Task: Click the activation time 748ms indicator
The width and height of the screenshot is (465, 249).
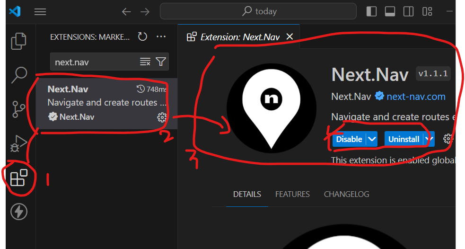Action: click(x=151, y=89)
